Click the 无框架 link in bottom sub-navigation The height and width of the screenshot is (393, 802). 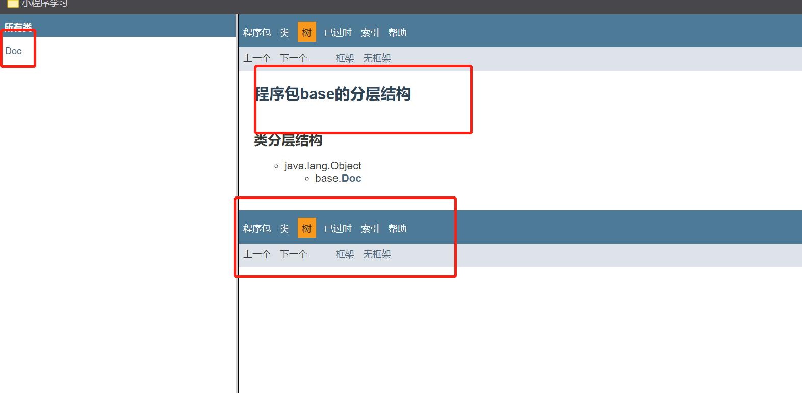coord(377,254)
